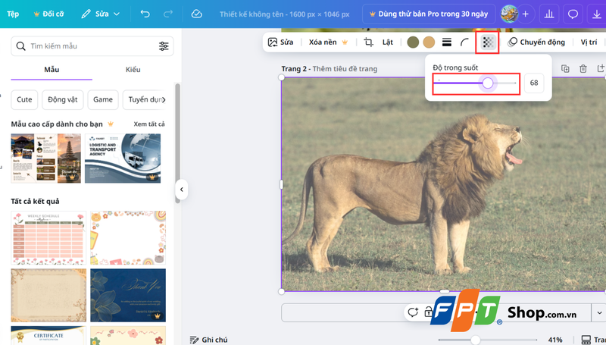
Task: Open the Tệp menu
Action: coord(13,14)
